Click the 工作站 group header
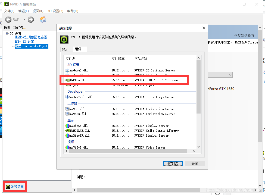This screenshot has width=265, height=195. [x=72, y=103]
